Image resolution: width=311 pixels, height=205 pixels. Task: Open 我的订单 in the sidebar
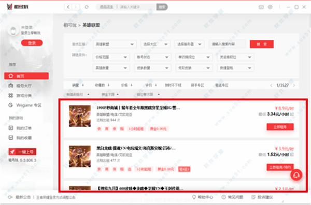pos(20,128)
